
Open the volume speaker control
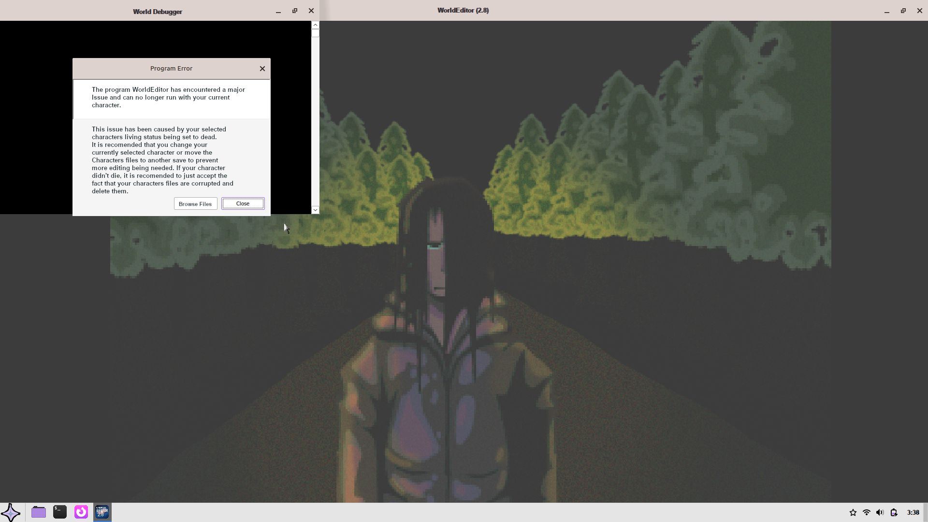880,512
